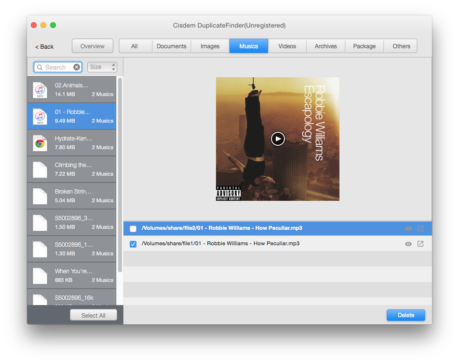Image resolution: width=459 pixels, height=363 pixels.
Task: Open the Overview button
Action: [93, 46]
